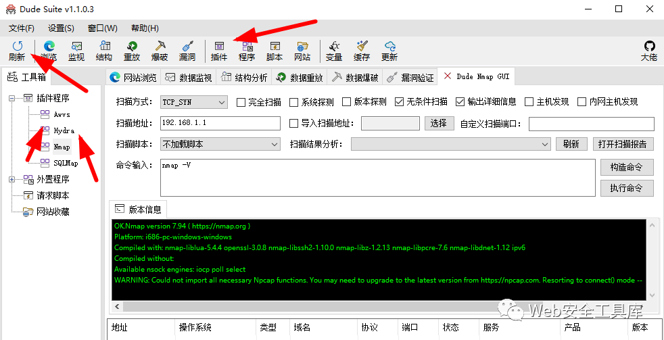
Task: Open the 扫描脚本 dropdown
Action: point(220,145)
